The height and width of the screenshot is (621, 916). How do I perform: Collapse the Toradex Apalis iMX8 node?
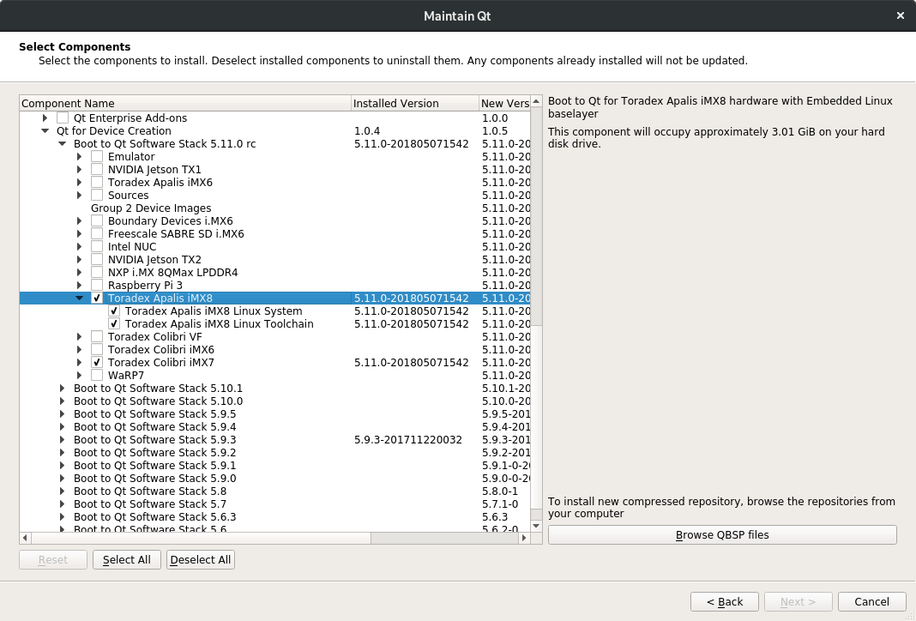coord(80,298)
